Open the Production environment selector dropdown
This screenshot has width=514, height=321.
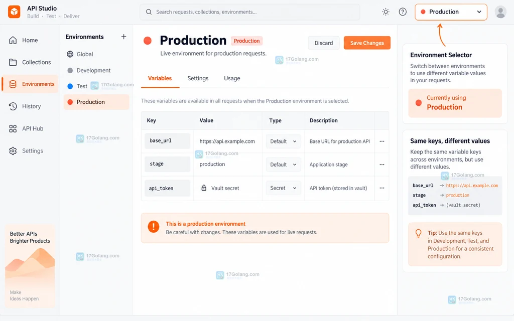[451, 12]
